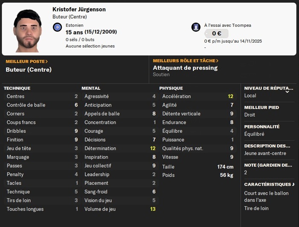Click the Estonian nationality flag icon
Image resolution: width=299 pixels, height=227 pixels.
coord(57,27)
